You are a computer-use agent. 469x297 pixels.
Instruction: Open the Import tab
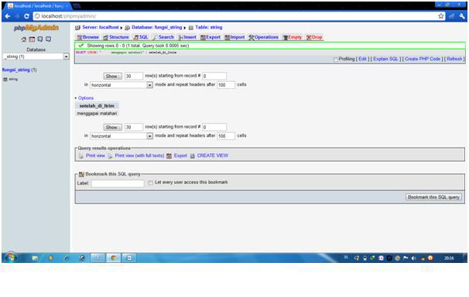(234, 37)
